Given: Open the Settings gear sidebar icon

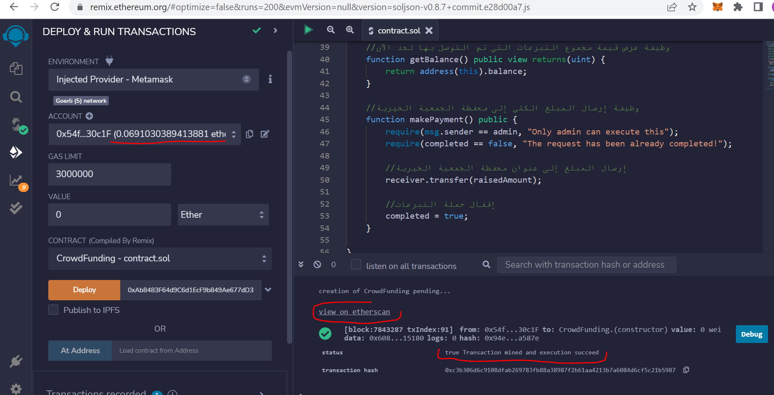Looking at the screenshot, I should point(16,389).
